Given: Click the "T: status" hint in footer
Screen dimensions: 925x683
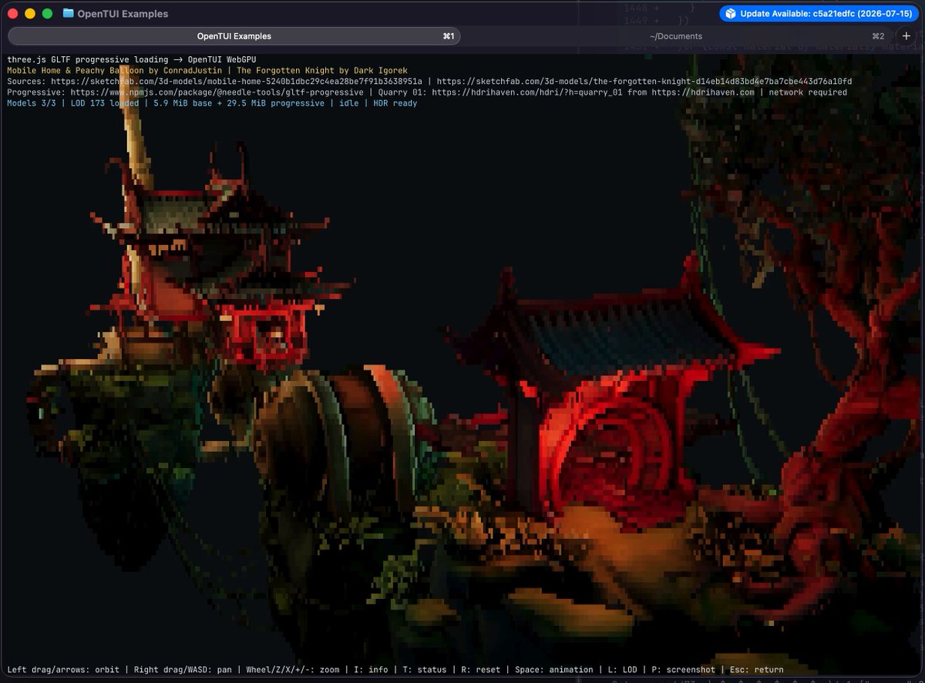Looking at the screenshot, I should [x=424, y=670].
